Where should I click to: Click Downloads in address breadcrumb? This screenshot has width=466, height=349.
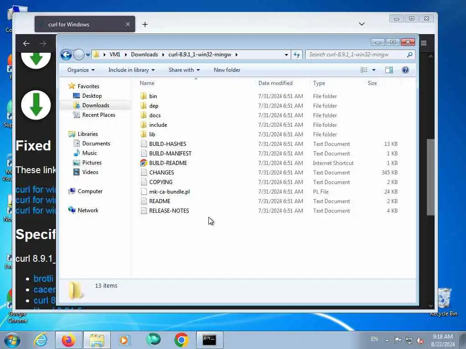coord(144,55)
